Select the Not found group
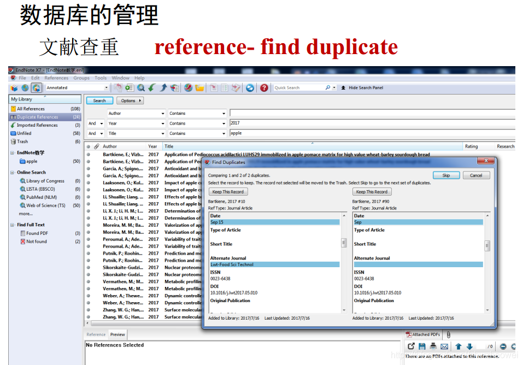Screen dimensions: 523x365 (x=37, y=242)
